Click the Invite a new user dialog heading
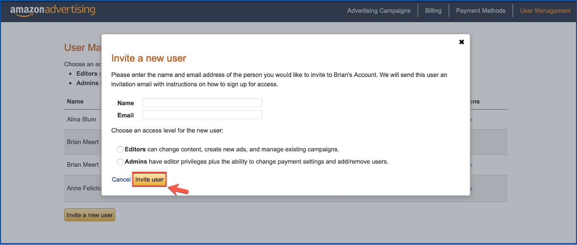This screenshot has width=577, height=245. 149,58
